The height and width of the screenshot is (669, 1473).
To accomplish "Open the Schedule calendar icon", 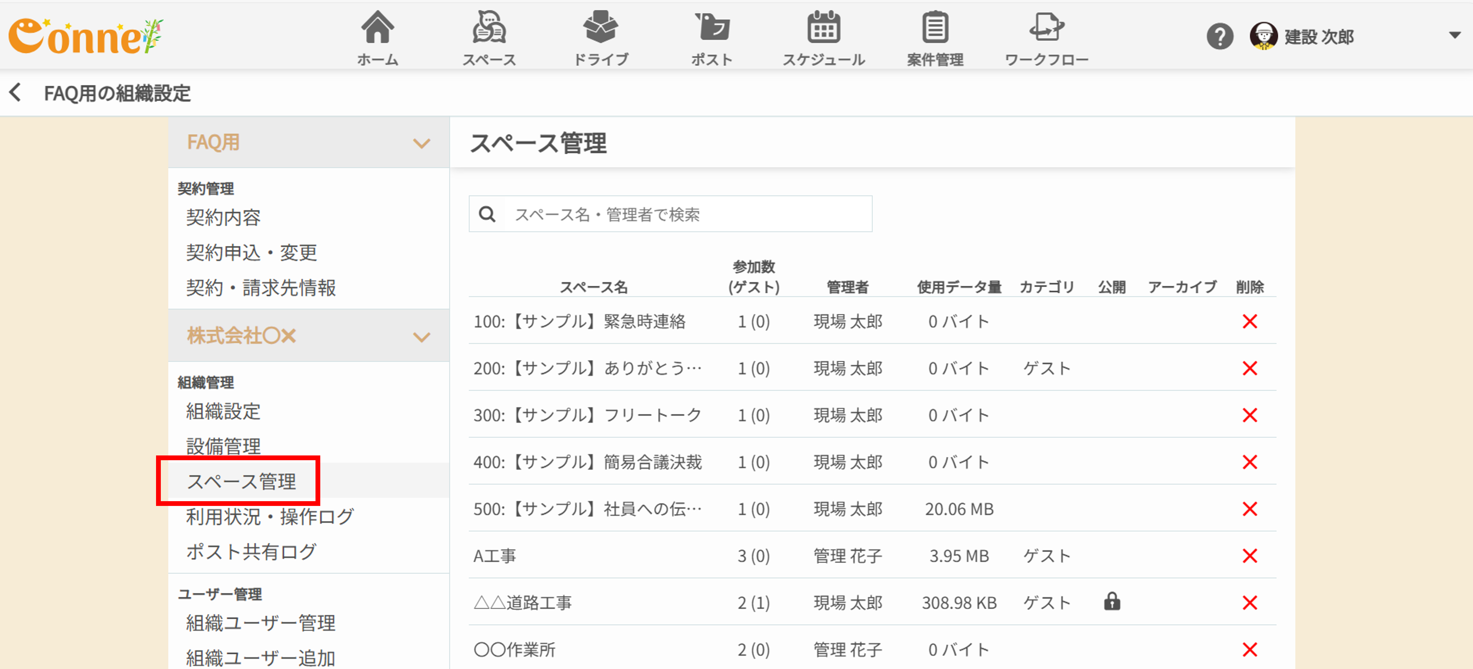I will pos(824,28).
